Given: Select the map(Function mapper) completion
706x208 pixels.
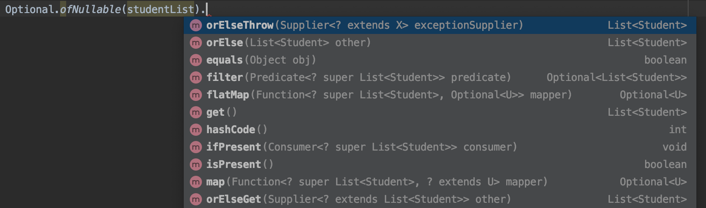Looking at the screenshot, I should tap(440, 182).
